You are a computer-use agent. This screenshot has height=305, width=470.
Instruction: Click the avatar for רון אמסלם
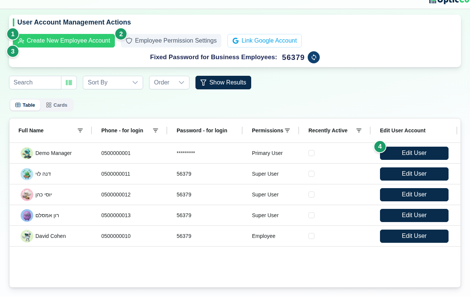27,215
